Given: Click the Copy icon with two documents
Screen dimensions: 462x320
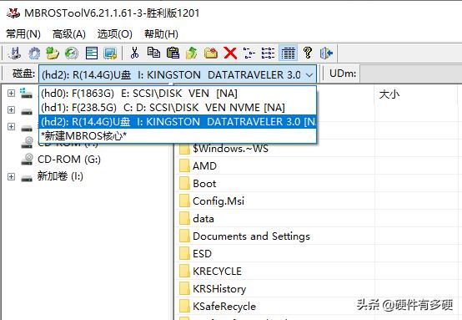Looking at the screenshot, I should [153, 53].
